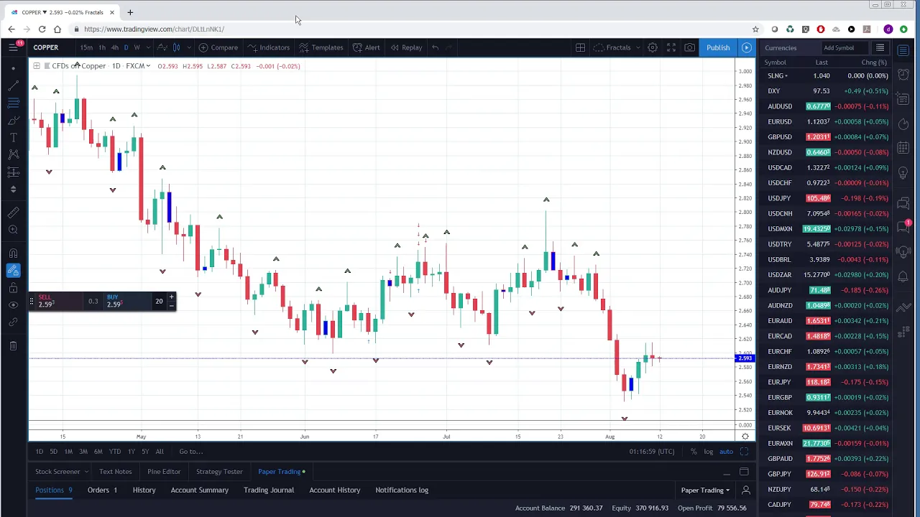Screen dimensions: 920x517
Task: Toggle hide all drawings eye icon
Action: click(14, 305)
